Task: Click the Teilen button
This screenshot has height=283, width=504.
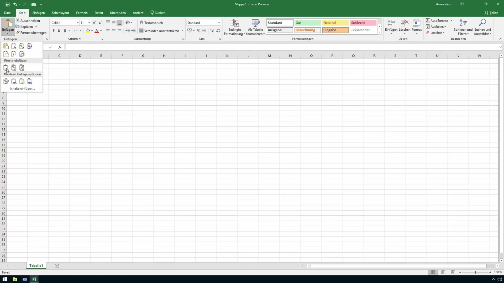Action: [x=491, y=13]
